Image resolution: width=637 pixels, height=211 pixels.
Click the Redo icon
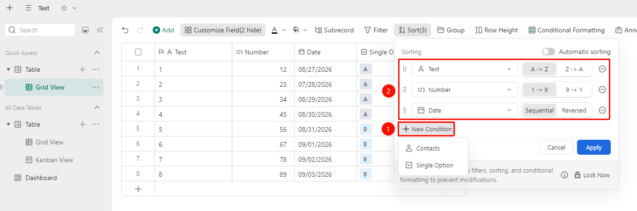tap(140, 30)
